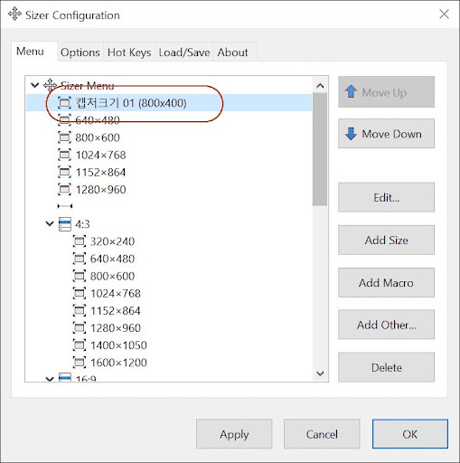The image size is (460, 463).
Task: Click the window icon beside 캡처크기 01 (800x400)
Action: (64, 103)
